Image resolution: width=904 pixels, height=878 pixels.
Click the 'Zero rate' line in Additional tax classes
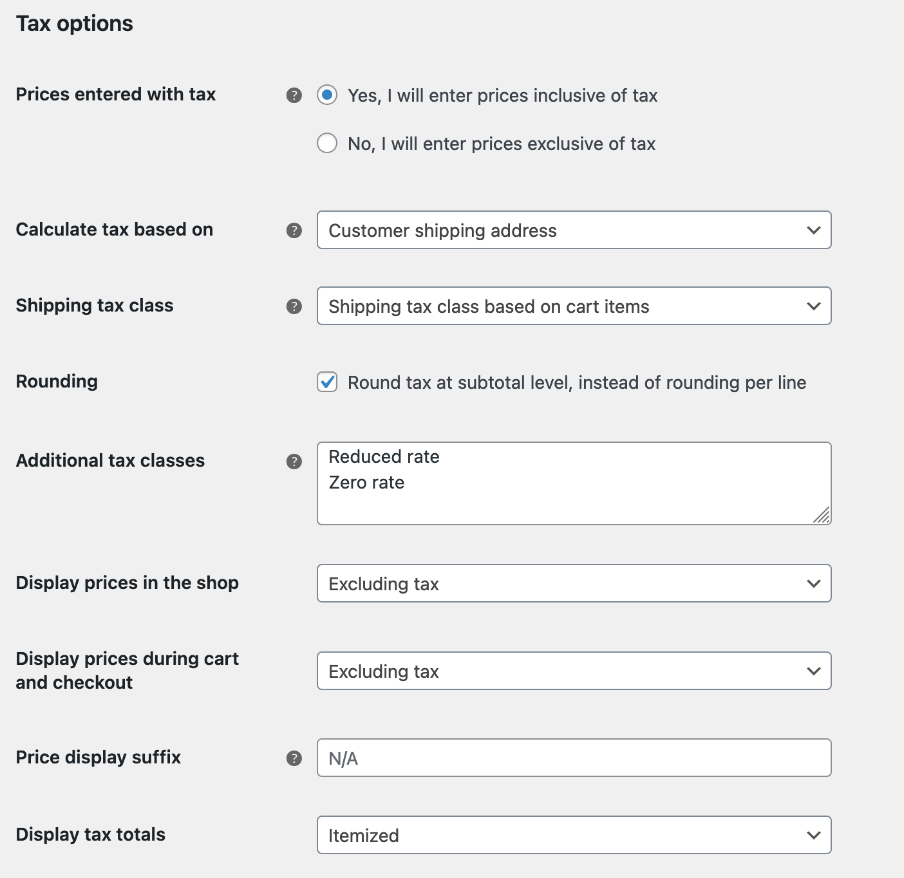[x=365, y=482]
